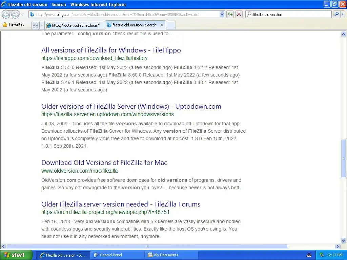Click the network tray icon beside the clock

(x=322, y=255)
